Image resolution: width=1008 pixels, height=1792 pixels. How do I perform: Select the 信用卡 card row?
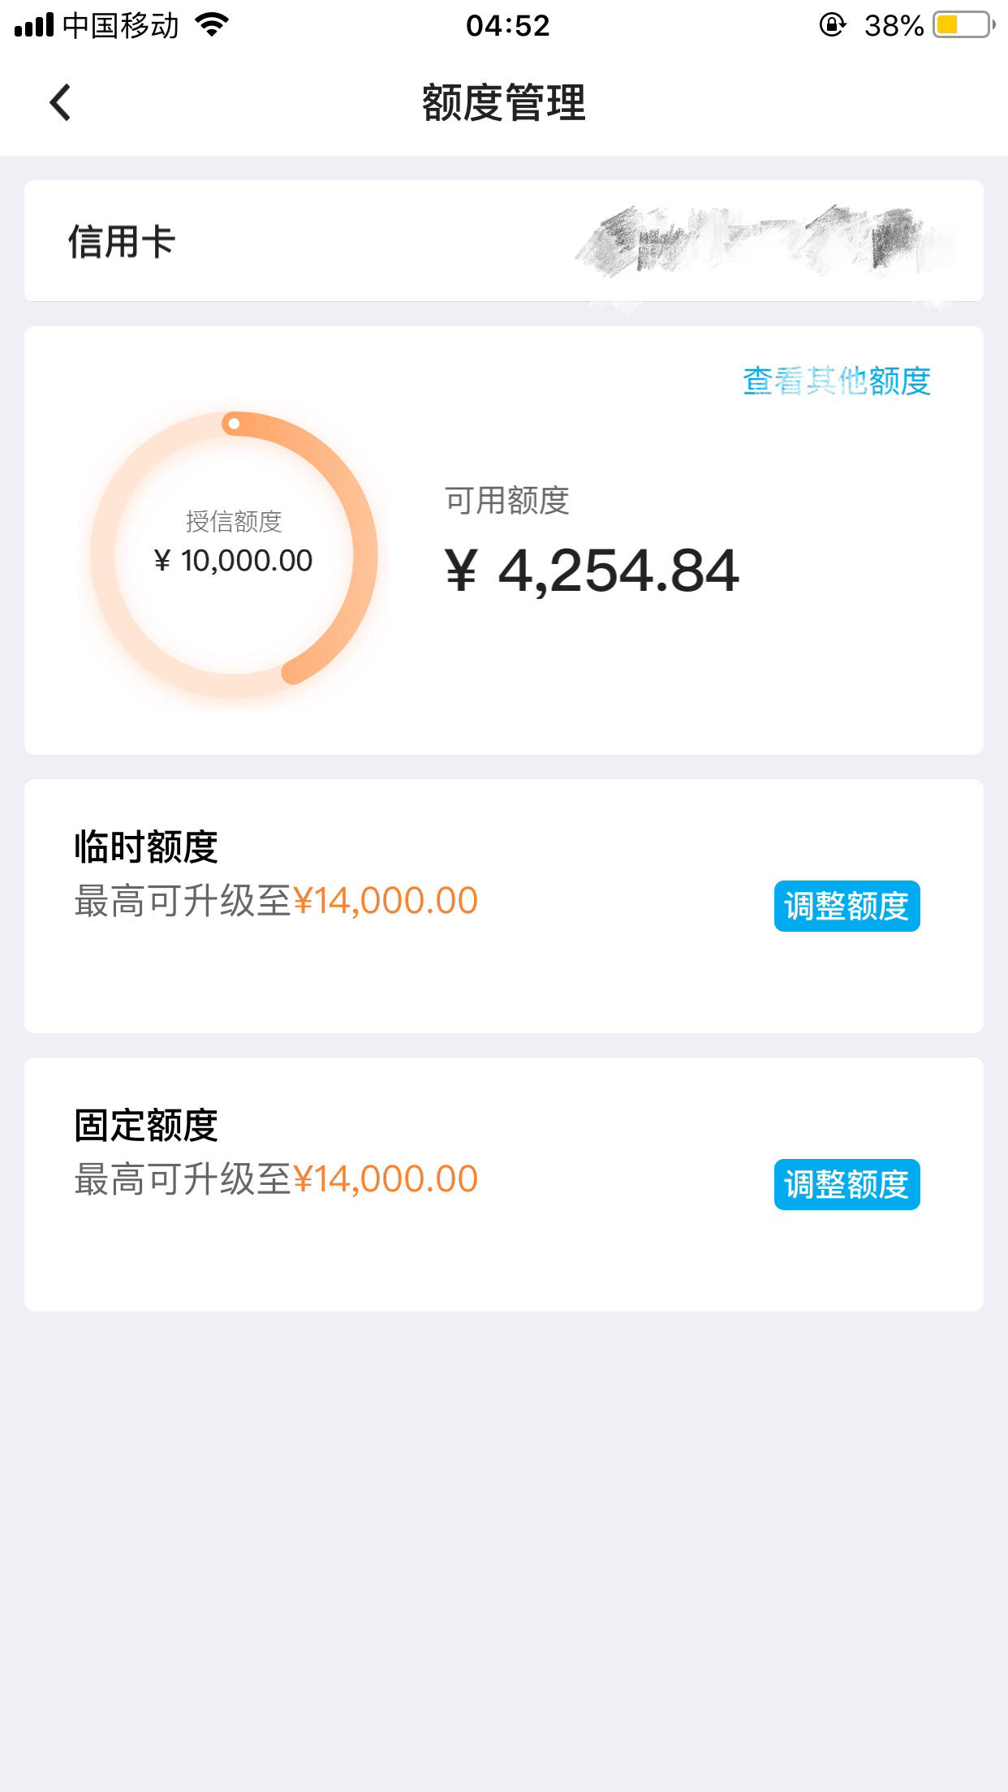504,241
